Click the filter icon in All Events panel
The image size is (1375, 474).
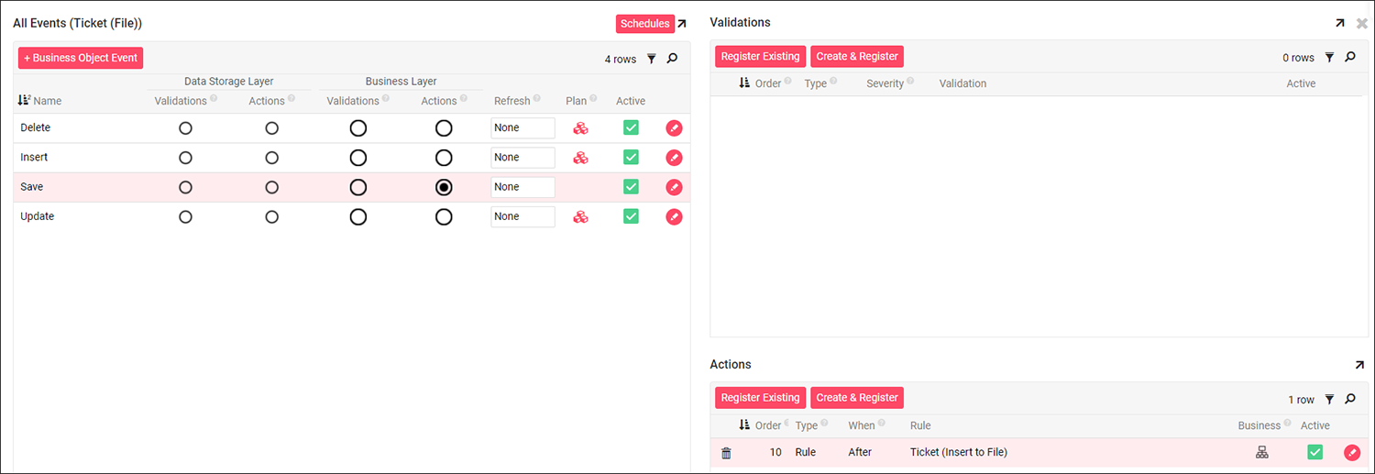652,59
